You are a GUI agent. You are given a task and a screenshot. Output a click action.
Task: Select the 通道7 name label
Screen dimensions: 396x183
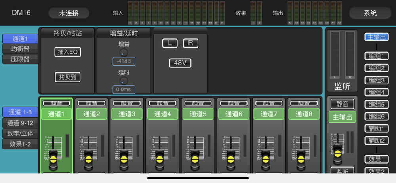pyautogui.click(x=269, y=114)
